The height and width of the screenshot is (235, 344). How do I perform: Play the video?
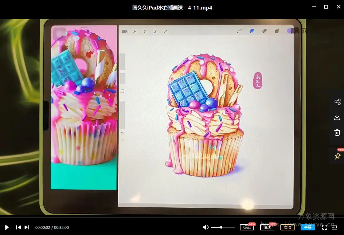7,227
